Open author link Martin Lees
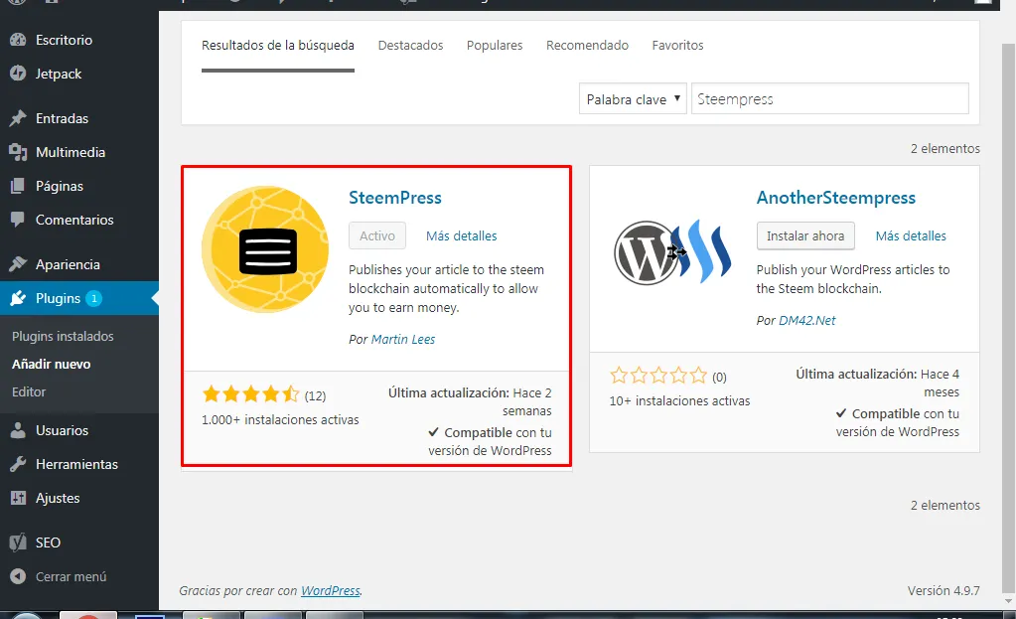This screenshot has height=619, width=1016. [x=403, y=340]
